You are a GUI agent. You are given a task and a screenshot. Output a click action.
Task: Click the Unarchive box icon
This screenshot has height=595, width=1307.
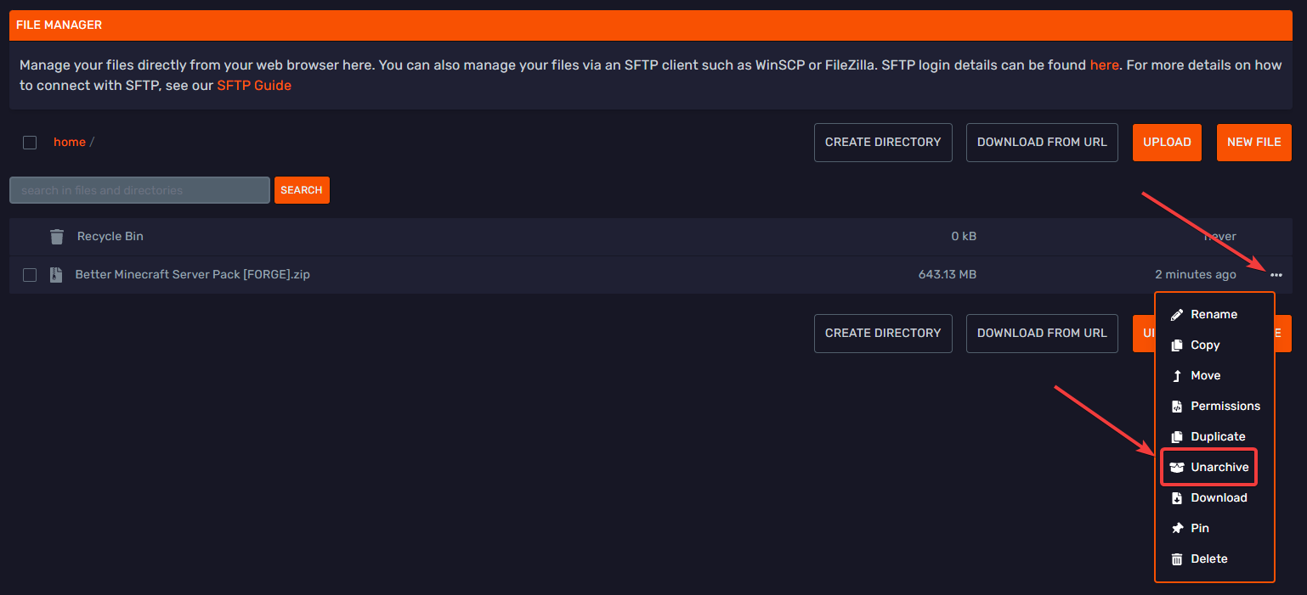(x=1177, y=468)
